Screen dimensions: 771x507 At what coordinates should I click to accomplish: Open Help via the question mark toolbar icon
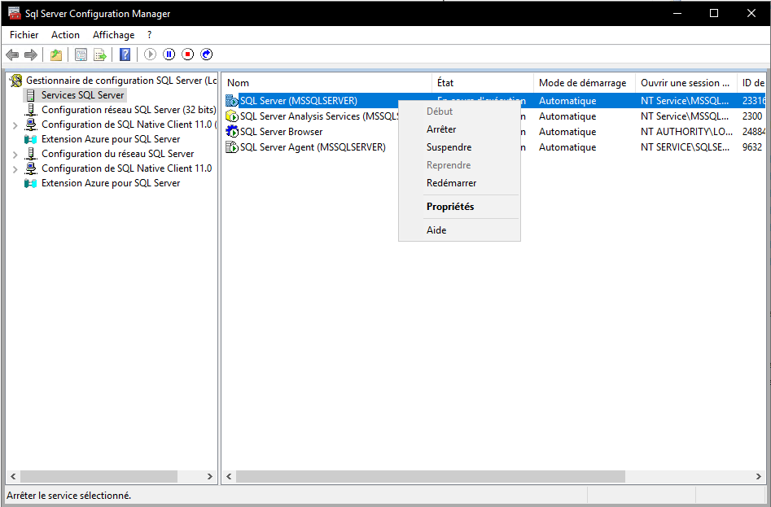(x=125, y=55)
